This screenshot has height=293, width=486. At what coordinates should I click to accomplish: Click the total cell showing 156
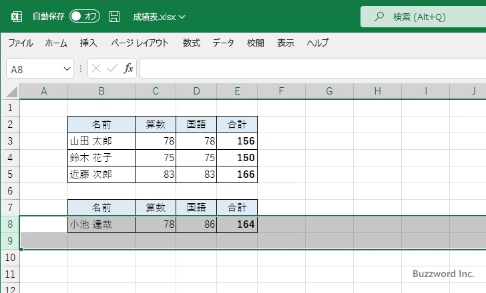[x=237, y=141]
